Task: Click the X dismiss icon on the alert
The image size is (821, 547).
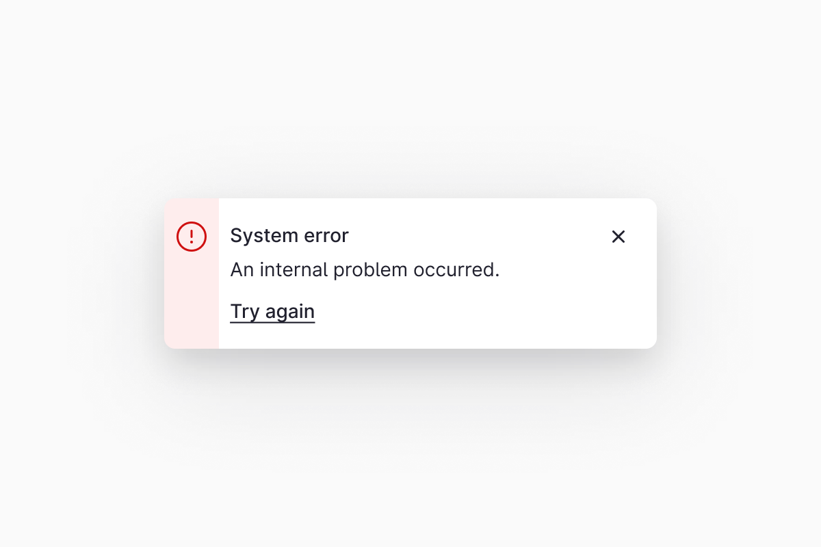Action: 618,237
